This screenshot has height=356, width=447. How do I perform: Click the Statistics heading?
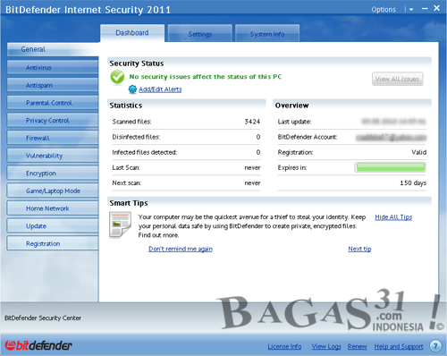coord(126,106)
